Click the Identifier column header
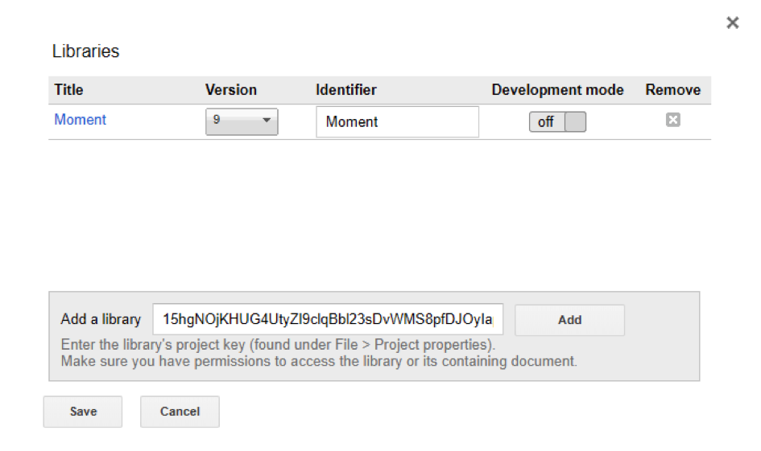Image resolution: width=761 pixels, height=451 pixels. pos(346,89)
